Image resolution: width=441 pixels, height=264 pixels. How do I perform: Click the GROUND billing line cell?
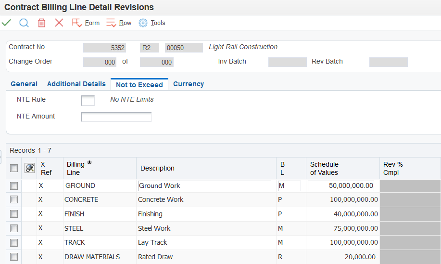point(100,186)
